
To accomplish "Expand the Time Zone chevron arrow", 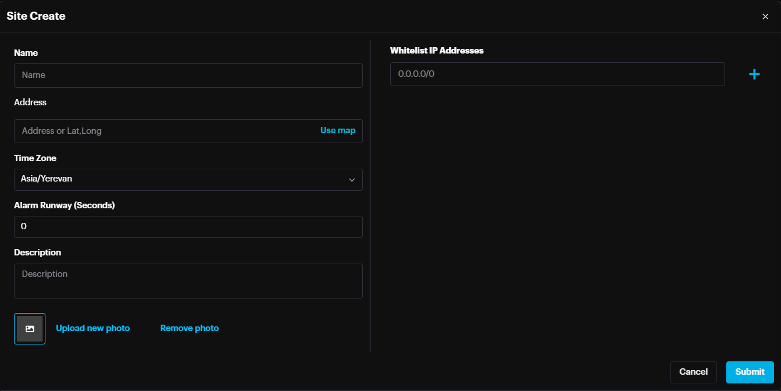I will (352, 180).
